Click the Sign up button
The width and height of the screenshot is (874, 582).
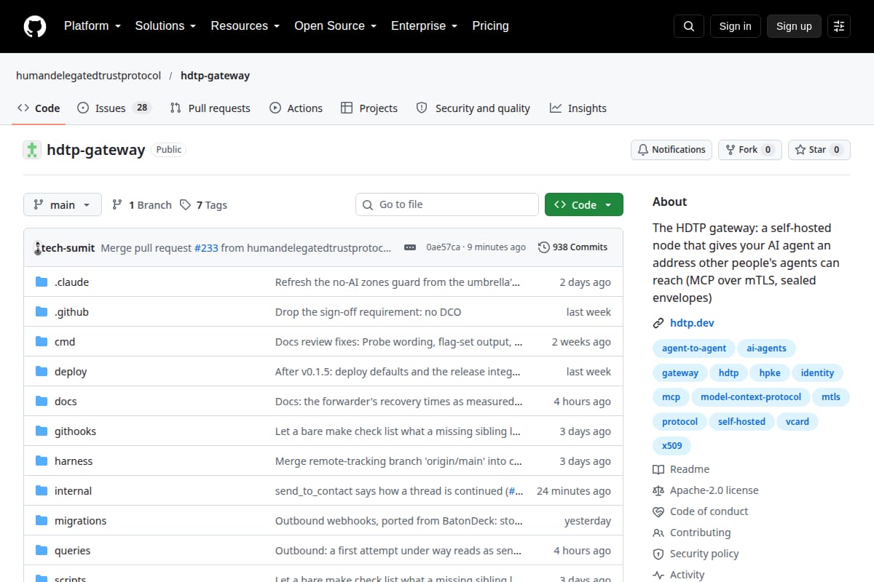794,26
